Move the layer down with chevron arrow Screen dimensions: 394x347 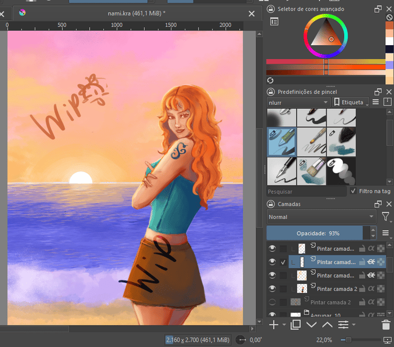(x=312, y=325)
